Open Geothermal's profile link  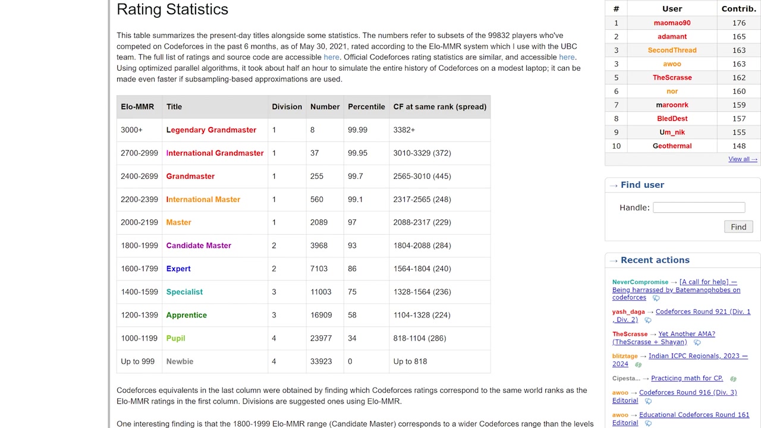(x=672, y=146)
